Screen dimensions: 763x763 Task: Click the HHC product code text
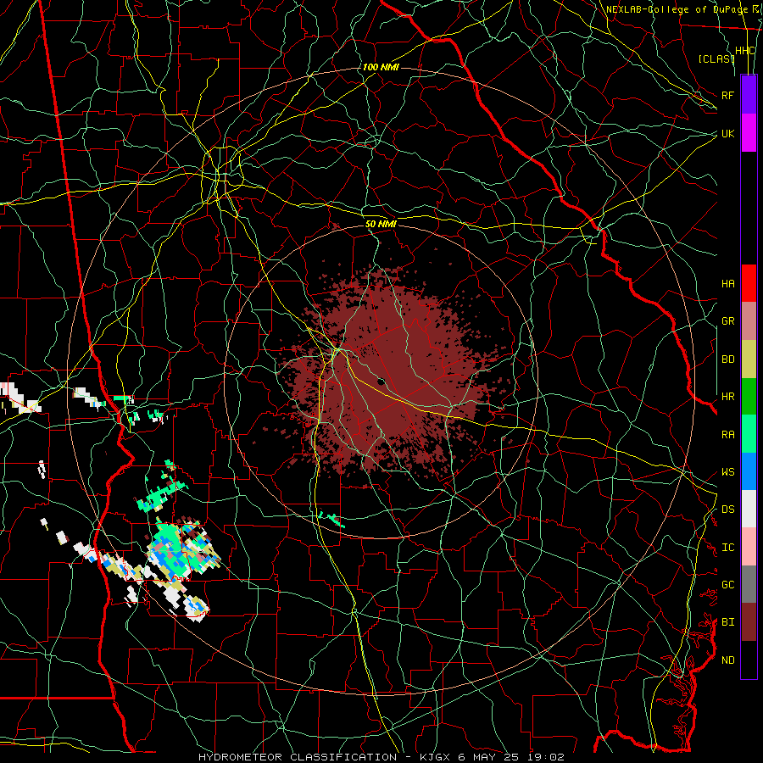(x=744, y=51)
